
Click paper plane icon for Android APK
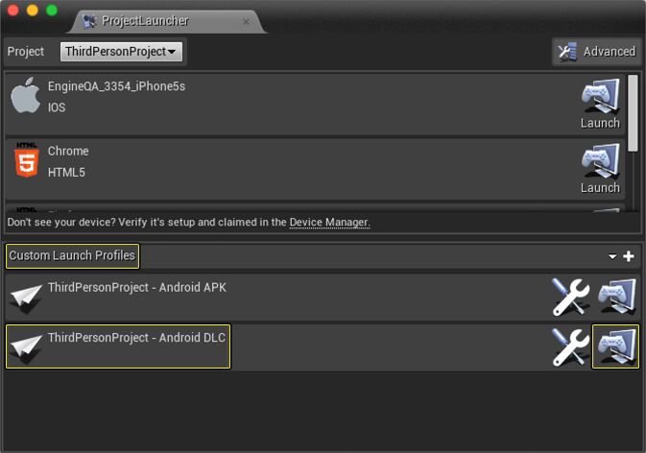[26, 298]
